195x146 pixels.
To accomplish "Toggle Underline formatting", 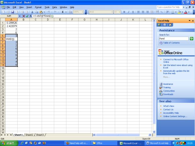I will (x=133, y=12).
